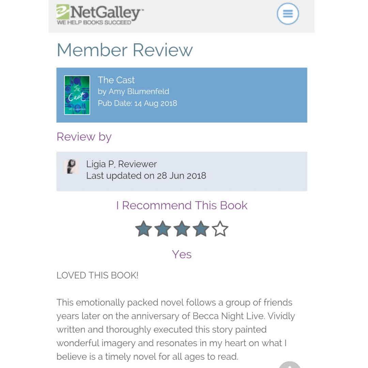Click the Last updated on 28 Jun 2018 text
The width and height of the screenshot is (368, 368).
[146, 176]
